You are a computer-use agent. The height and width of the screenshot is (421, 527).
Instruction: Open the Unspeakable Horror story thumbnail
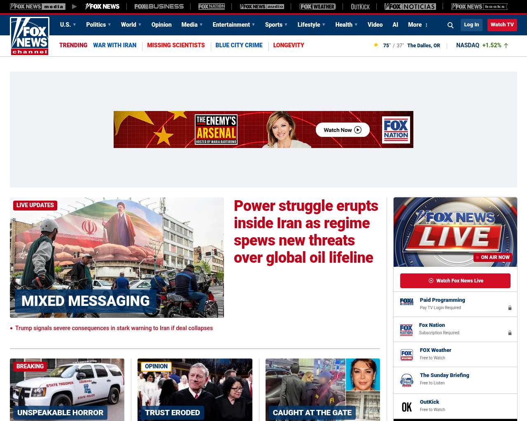67,390
